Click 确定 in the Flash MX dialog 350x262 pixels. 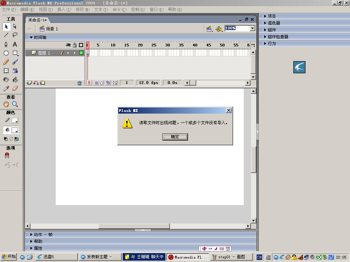[x=175, y=137]
